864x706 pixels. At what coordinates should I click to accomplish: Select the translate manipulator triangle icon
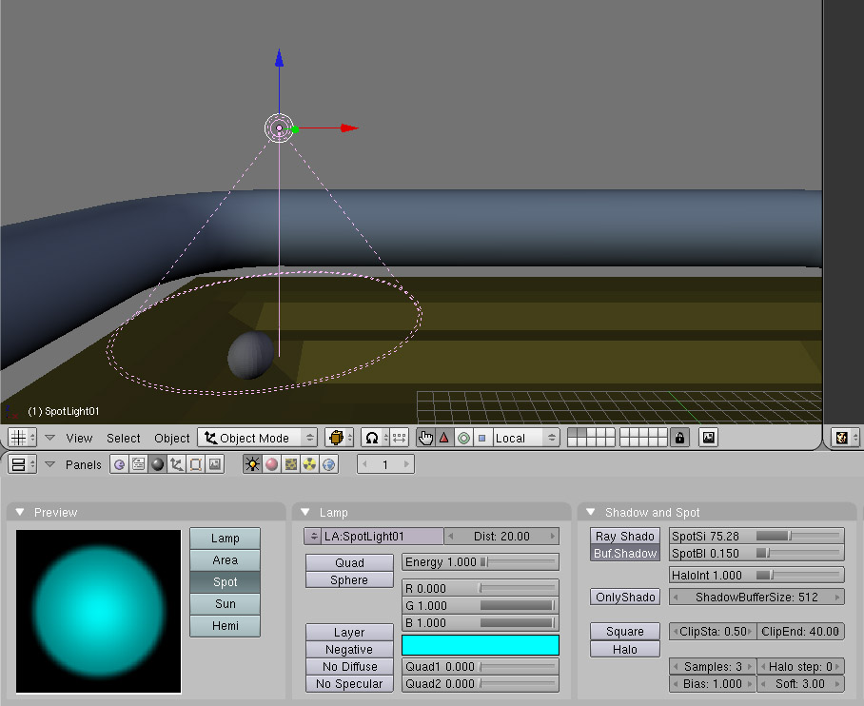click(x=444, y=438)
